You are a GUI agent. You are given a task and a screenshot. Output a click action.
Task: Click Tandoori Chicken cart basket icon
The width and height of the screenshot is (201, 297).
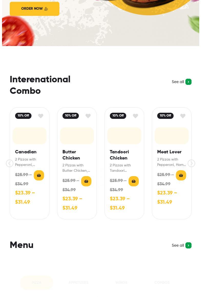point(134,181)
